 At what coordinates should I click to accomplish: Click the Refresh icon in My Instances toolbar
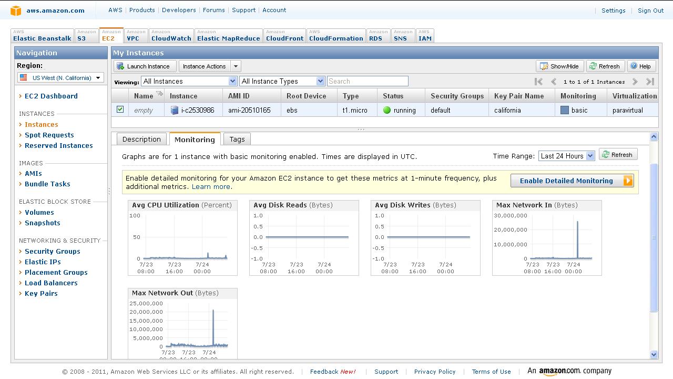pos(593,66)
